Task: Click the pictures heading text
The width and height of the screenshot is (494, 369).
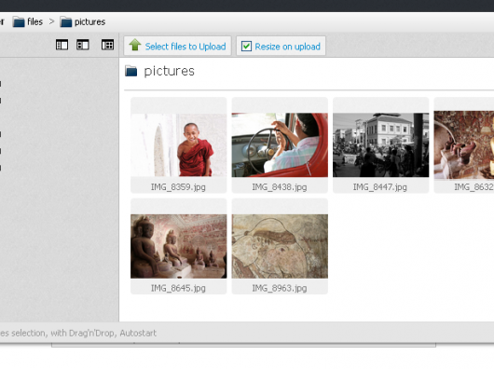Action: [x=170, y=71]
